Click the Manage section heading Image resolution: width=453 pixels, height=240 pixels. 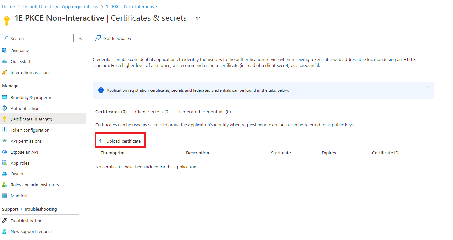coord(10,86)
